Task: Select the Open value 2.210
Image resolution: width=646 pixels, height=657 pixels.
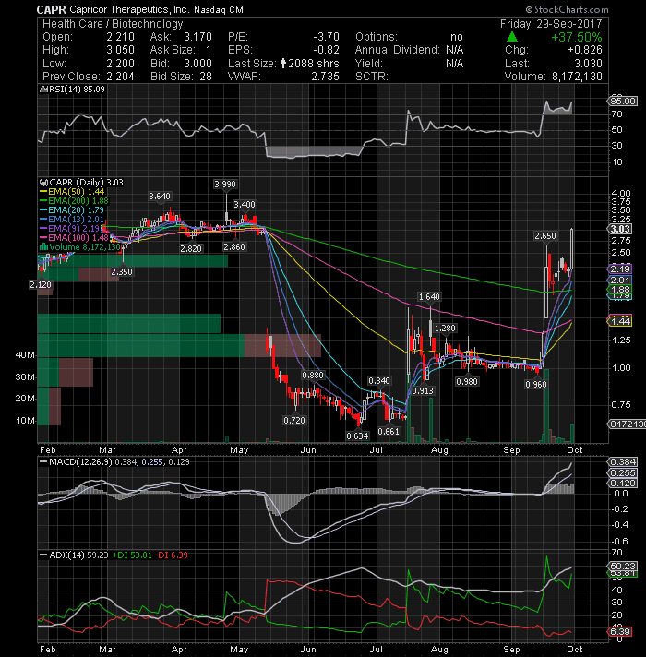Action: pyautogui.click(x=120, y=37)
